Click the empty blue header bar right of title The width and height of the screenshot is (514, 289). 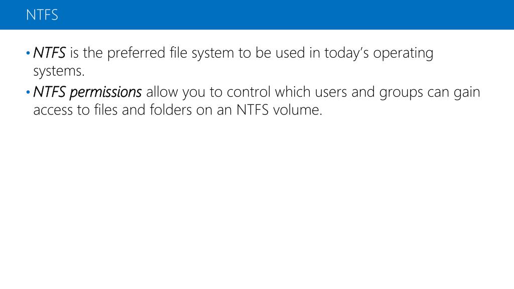pos(285,15)
